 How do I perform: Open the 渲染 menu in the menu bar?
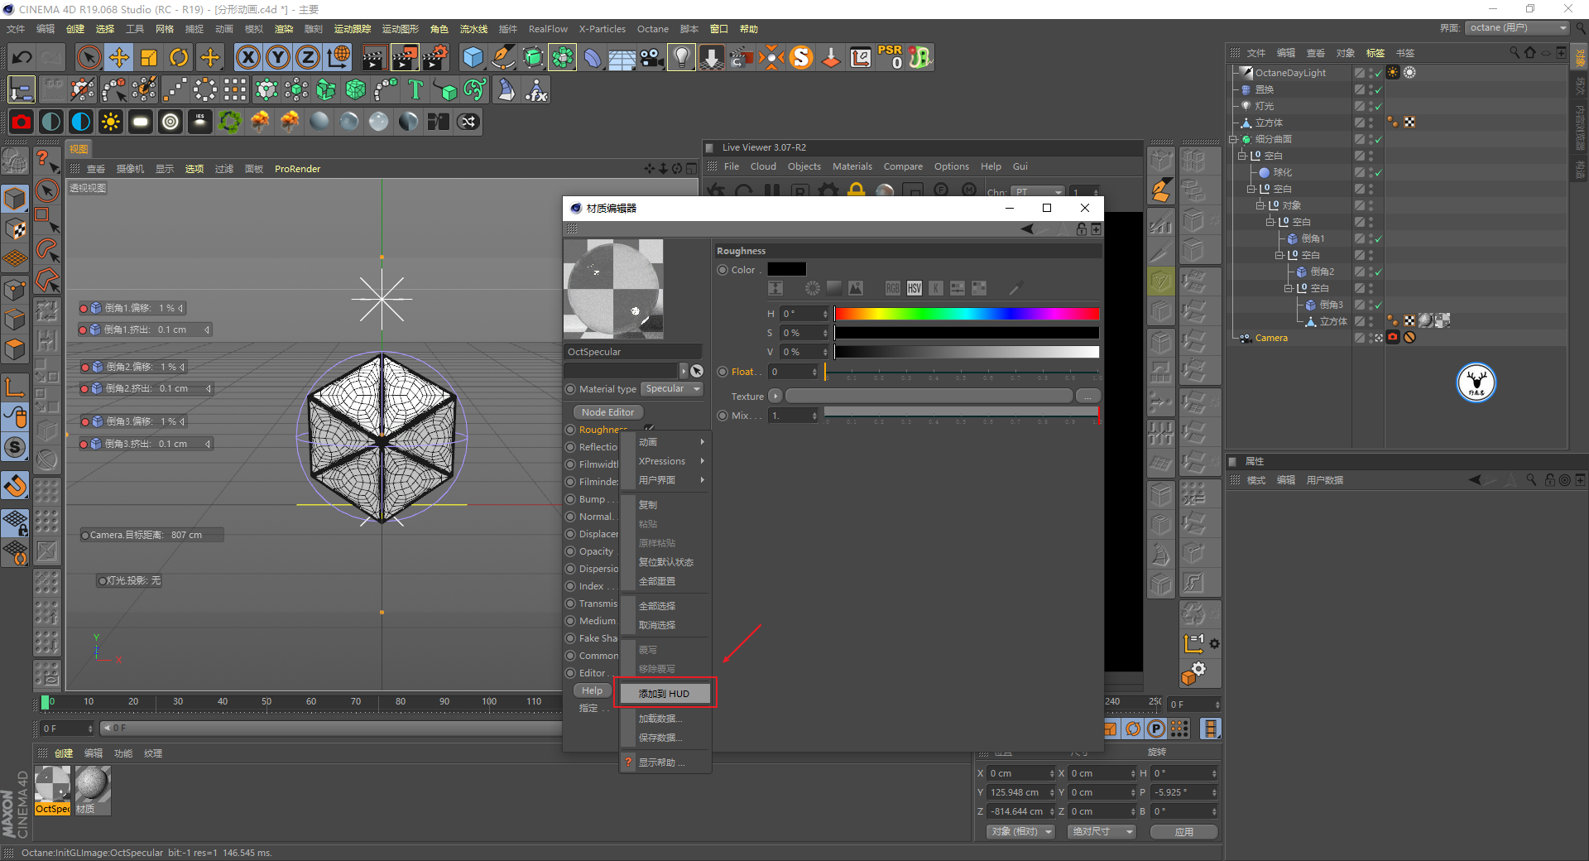(x=284, y=29)
